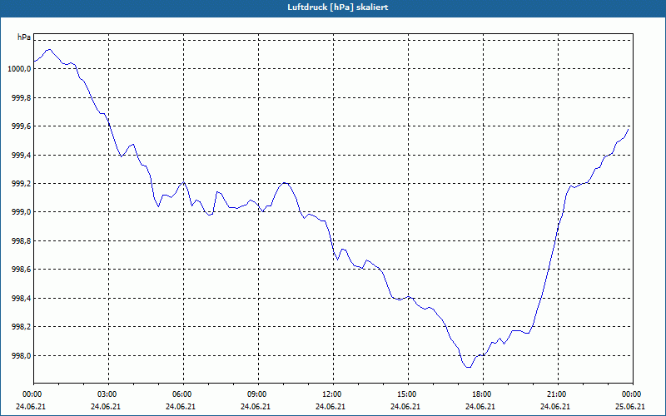Pick the 998,2 axis label
This screenshot has height=416, width=666.
(22, 327)
